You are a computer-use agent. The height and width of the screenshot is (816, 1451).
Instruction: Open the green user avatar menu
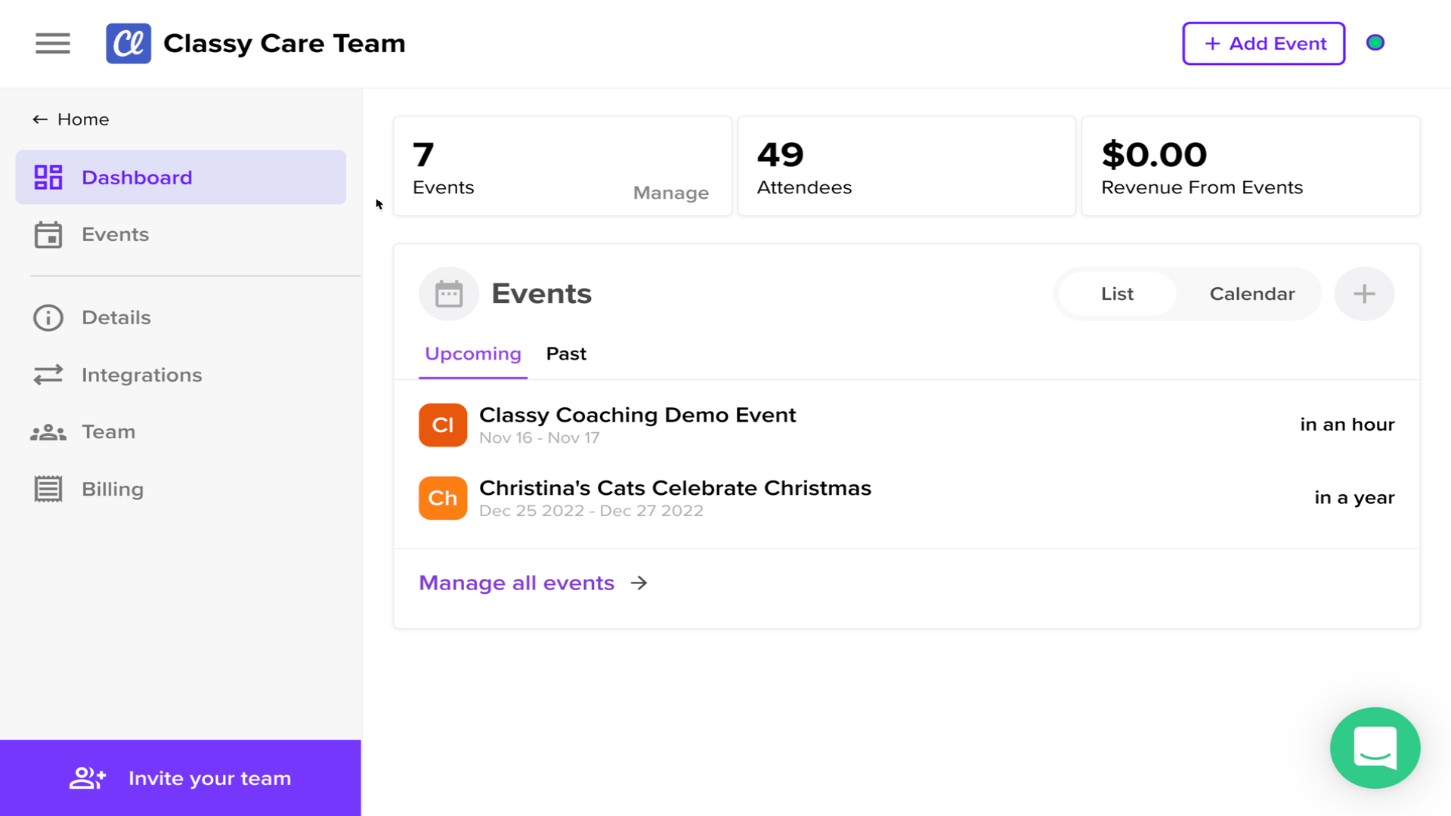1375,43
